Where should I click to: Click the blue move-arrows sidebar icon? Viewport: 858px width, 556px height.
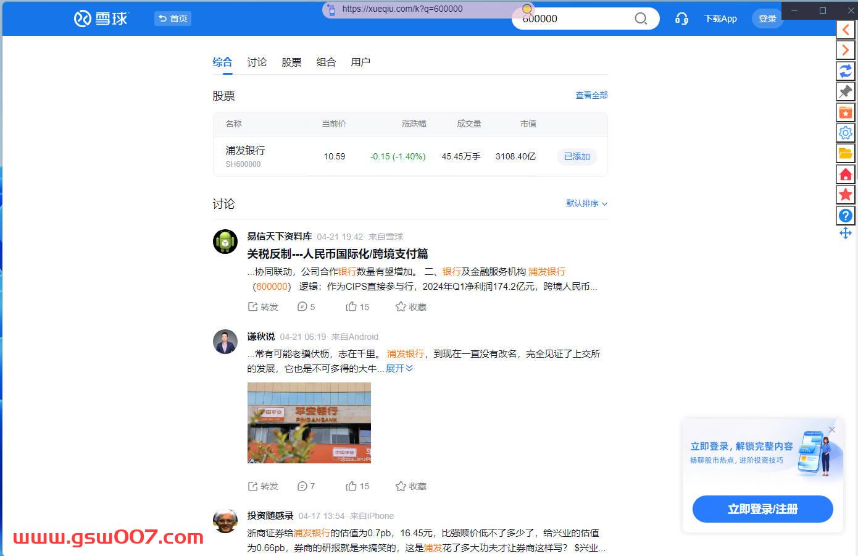[x=846, y=233]
